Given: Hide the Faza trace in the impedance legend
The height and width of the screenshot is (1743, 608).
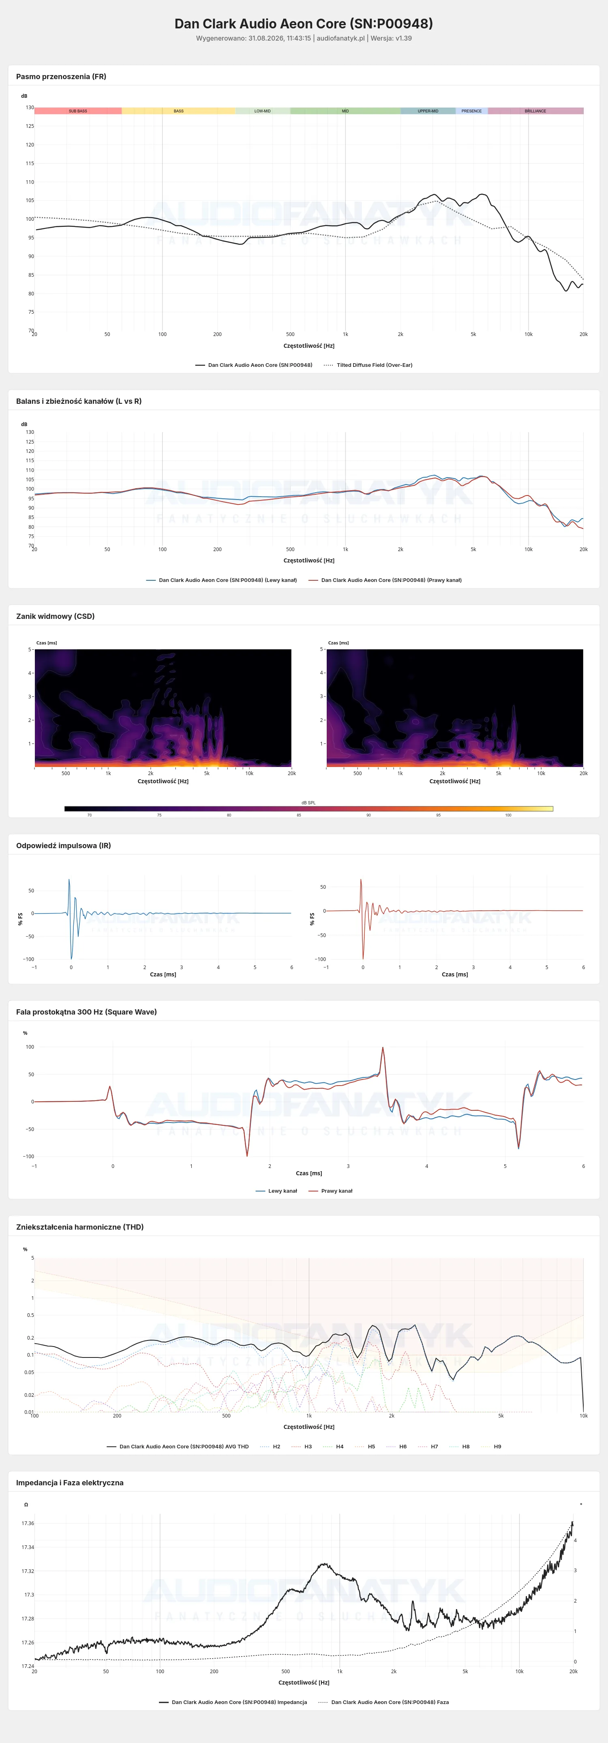Looking at the screenshot, I should pyautogui.click(x=384, y=1702).
